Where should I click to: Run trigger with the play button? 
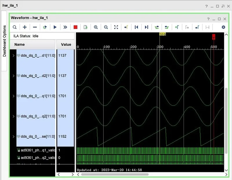tap(55, 27)
